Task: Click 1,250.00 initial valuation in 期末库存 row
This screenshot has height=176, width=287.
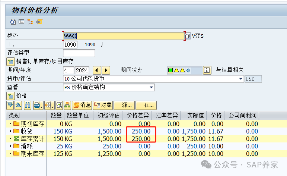Action: [109, 154]
